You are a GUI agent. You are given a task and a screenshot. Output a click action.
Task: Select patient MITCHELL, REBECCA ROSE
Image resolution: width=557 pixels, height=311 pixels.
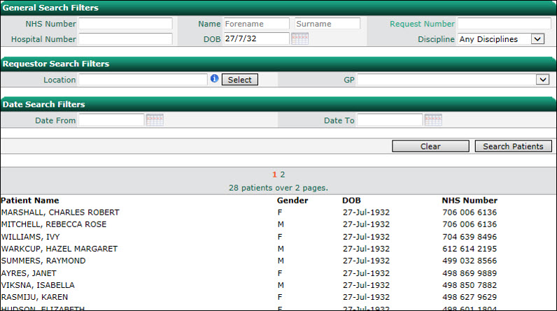pyautogui.click(x=54, y=224)
